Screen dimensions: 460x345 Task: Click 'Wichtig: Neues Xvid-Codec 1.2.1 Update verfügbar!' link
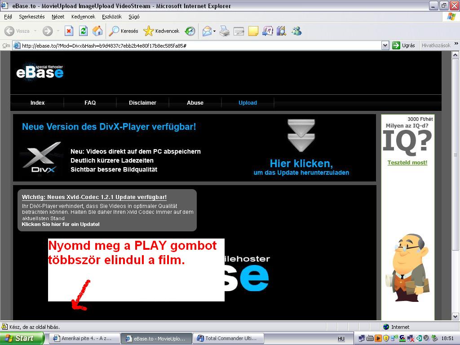(x=94, y=197)
